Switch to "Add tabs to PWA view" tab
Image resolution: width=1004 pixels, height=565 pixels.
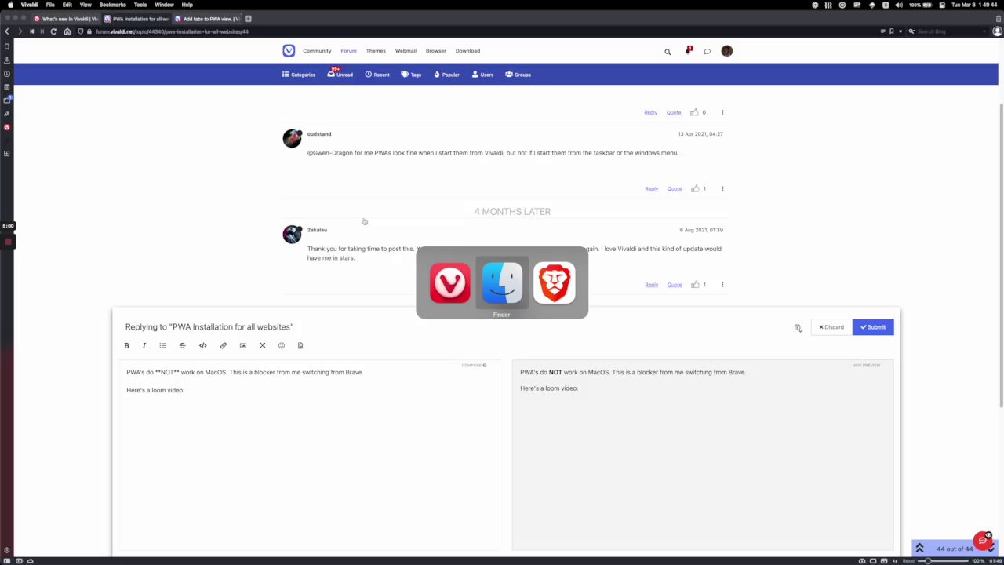coord(208,19)
